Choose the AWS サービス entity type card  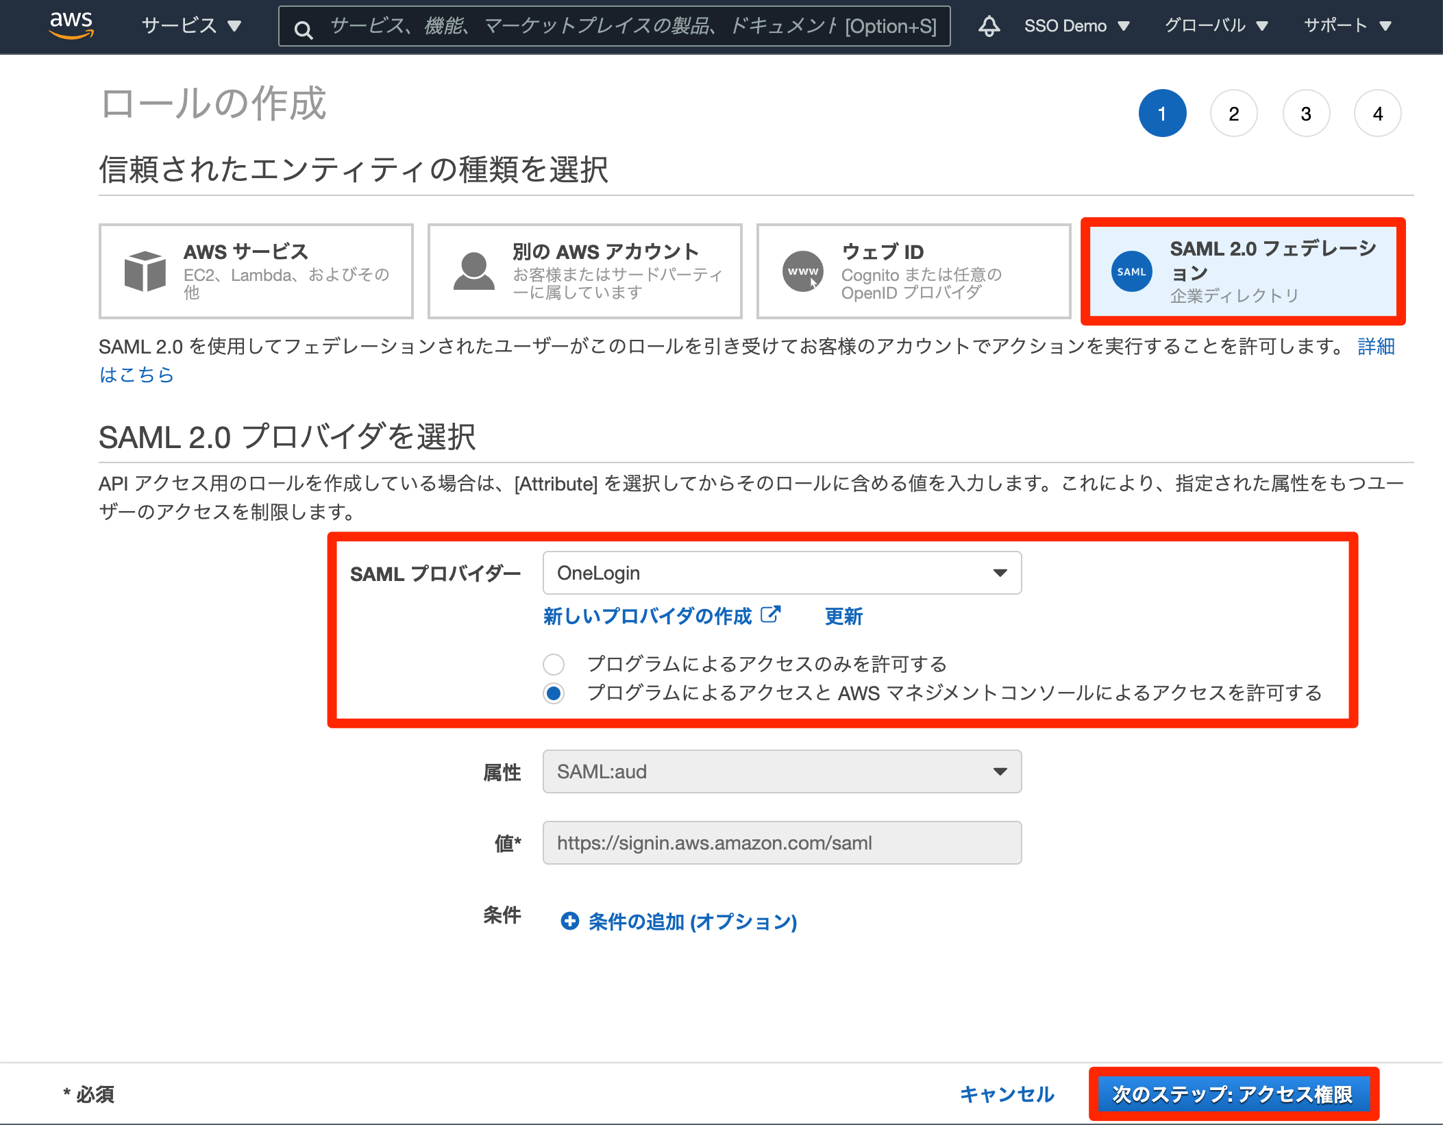click(256, 271)
